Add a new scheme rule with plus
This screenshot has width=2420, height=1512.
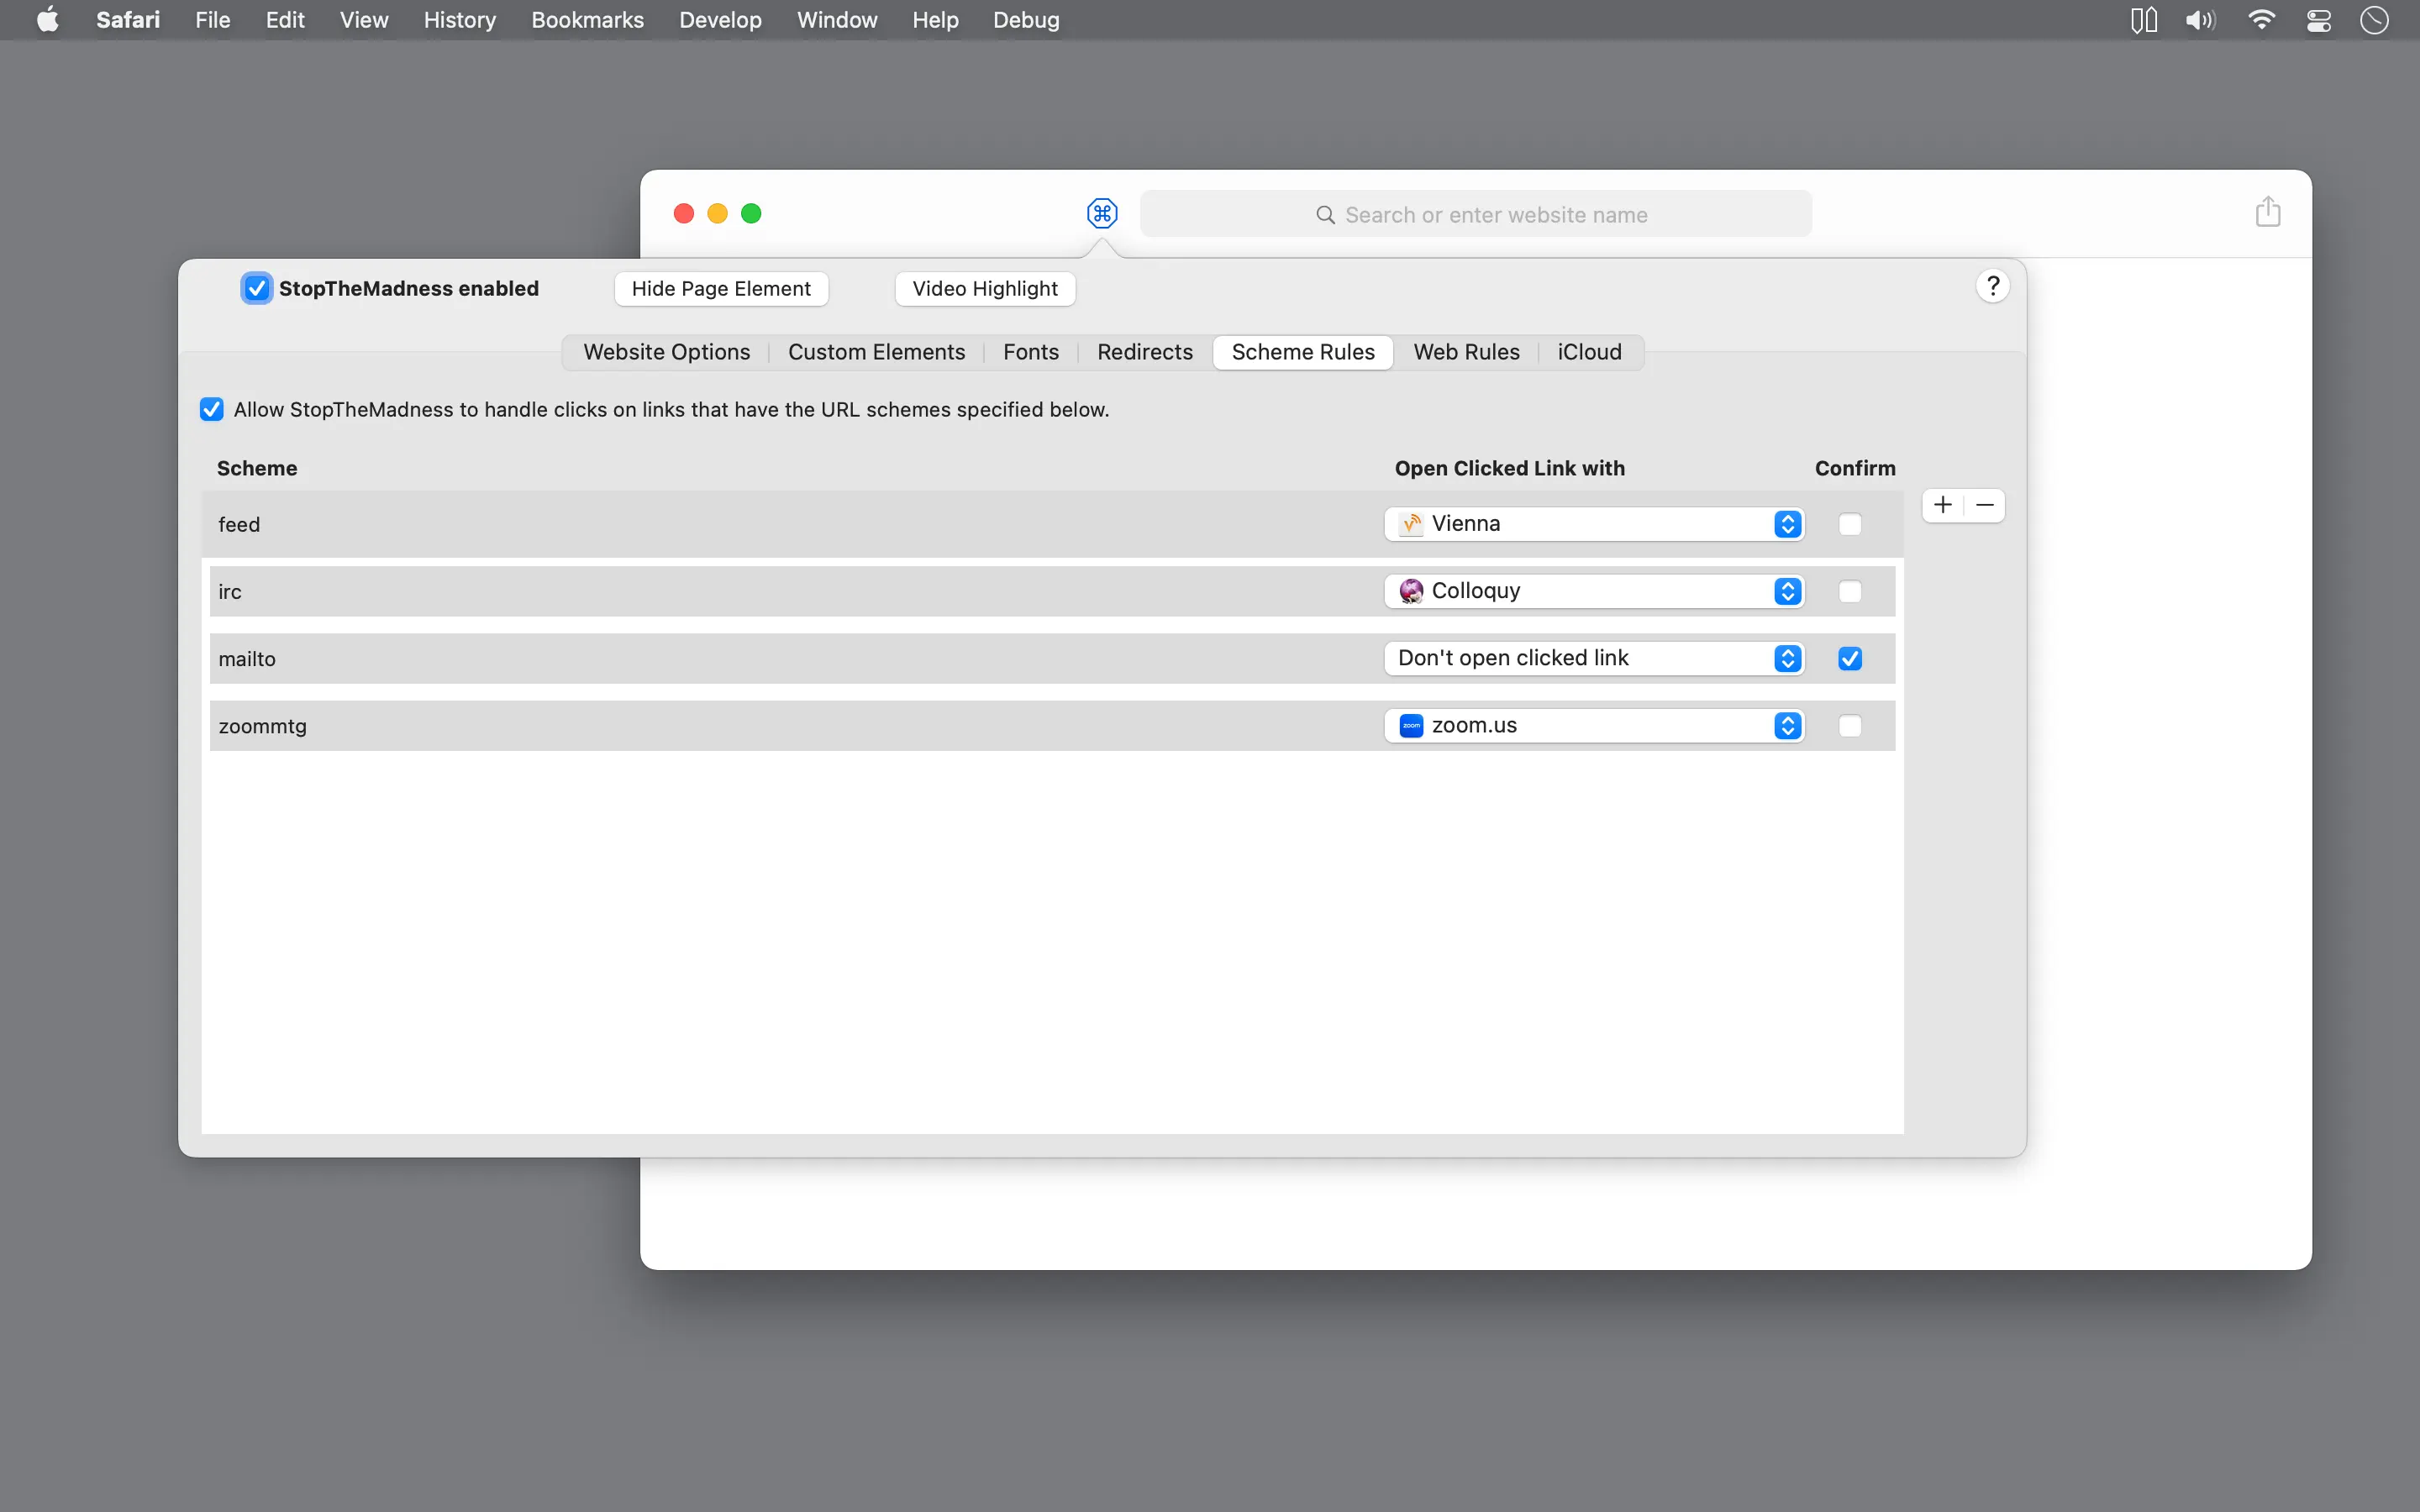(1942, 505)
